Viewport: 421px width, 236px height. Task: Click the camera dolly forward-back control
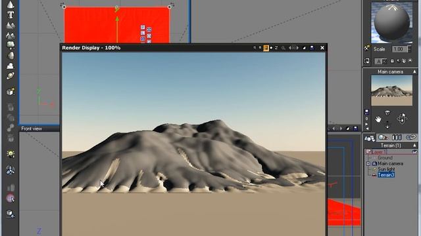(387, 125)
